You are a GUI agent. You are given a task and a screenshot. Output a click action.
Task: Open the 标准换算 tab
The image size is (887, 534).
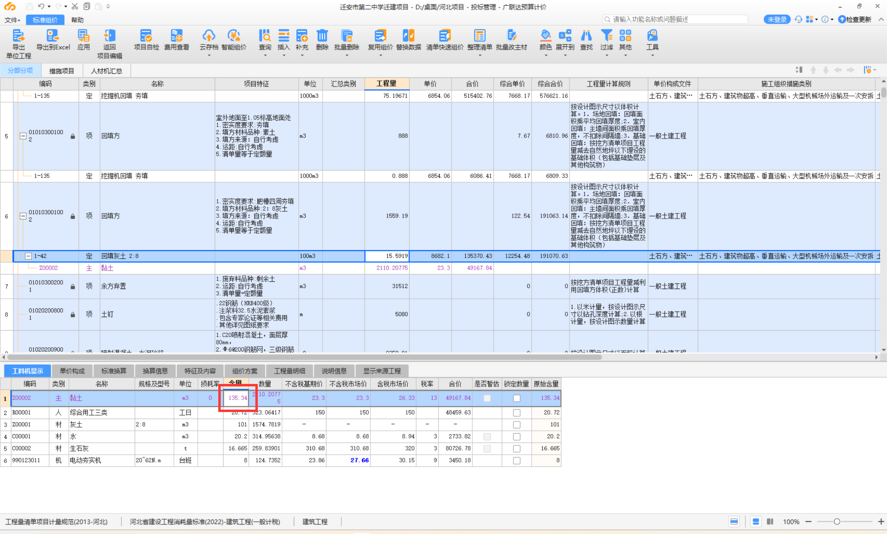coord(114,371)
